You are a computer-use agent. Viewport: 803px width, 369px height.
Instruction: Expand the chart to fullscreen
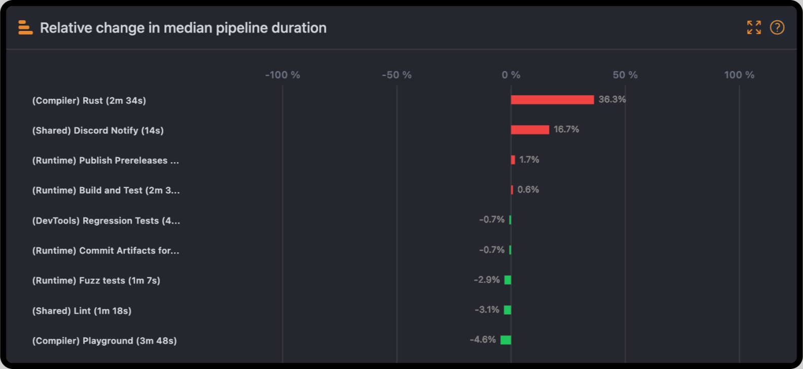click(753, 27)
